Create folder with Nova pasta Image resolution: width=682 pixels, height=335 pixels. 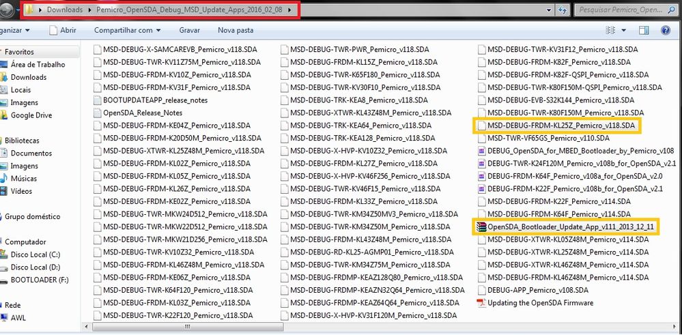236,31
